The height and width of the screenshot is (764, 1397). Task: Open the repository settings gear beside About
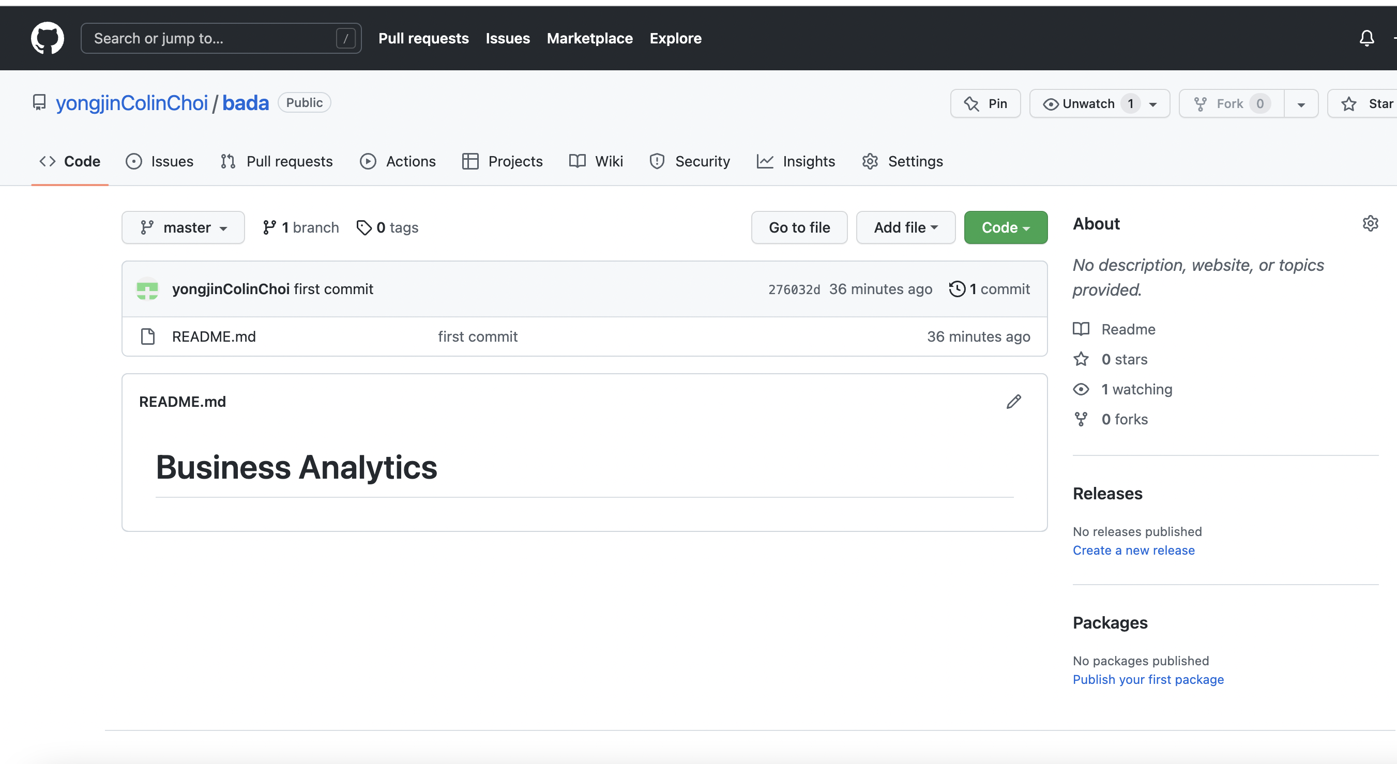coord(1371,223)
